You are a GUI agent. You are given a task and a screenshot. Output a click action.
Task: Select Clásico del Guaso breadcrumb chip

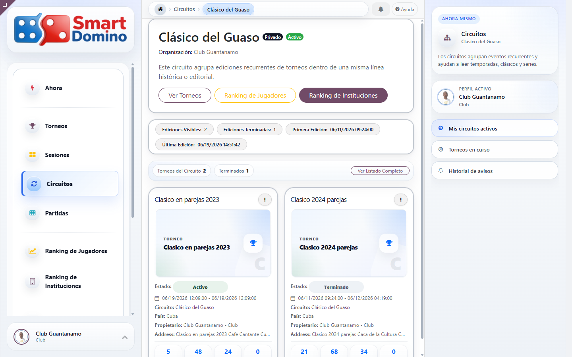(228, 10)
